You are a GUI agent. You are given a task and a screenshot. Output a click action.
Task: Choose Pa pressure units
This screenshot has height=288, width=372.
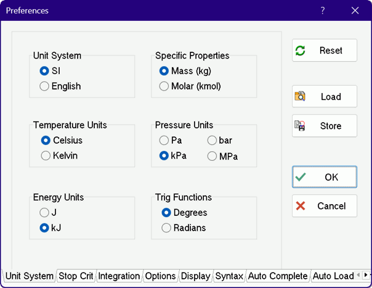pyautogui.click(x=164, y=141)
